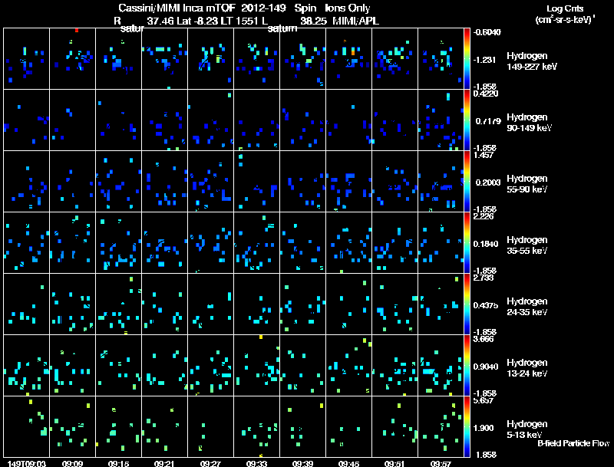
Task: Click the '1.900' colorbar value
Action: point(484,428)
